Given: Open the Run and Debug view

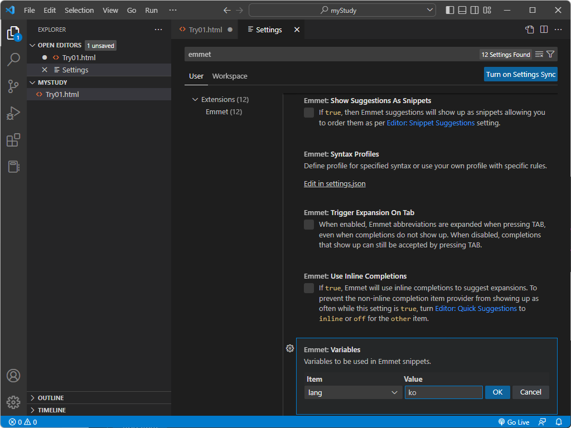Looking at the screenshot, I should [13, 113].
